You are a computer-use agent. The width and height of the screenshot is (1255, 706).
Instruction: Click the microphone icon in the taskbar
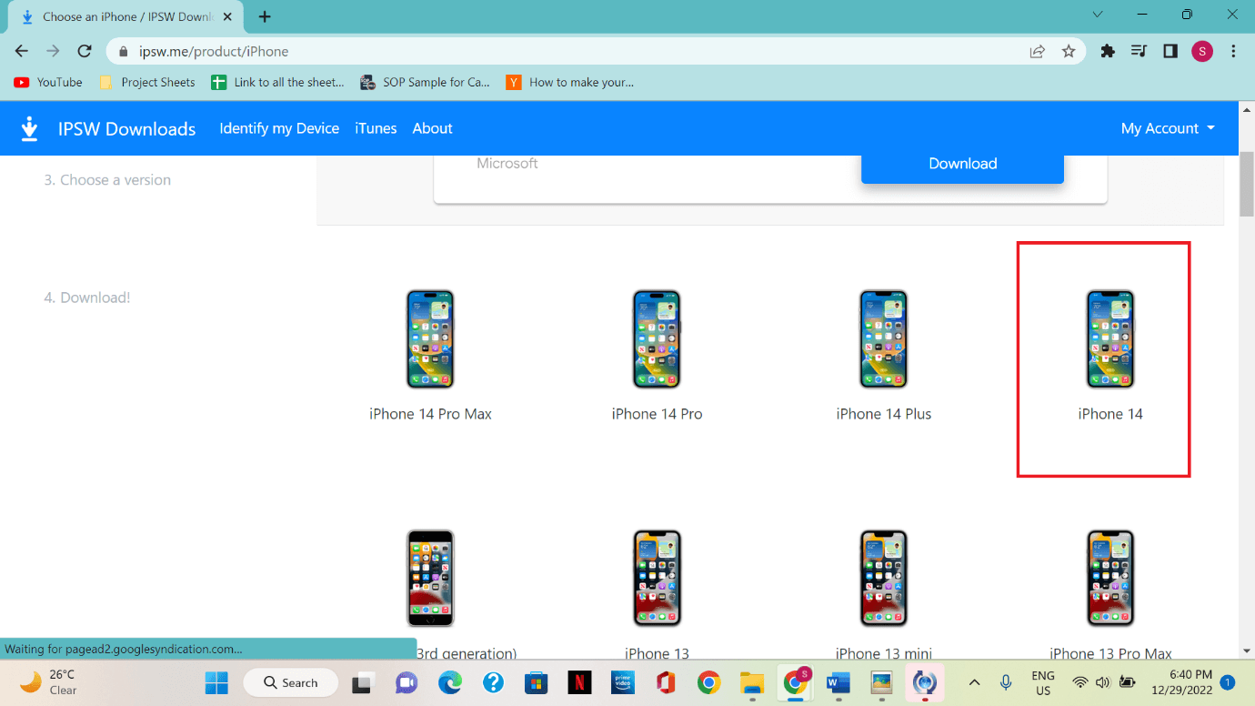coord(1006,682)
